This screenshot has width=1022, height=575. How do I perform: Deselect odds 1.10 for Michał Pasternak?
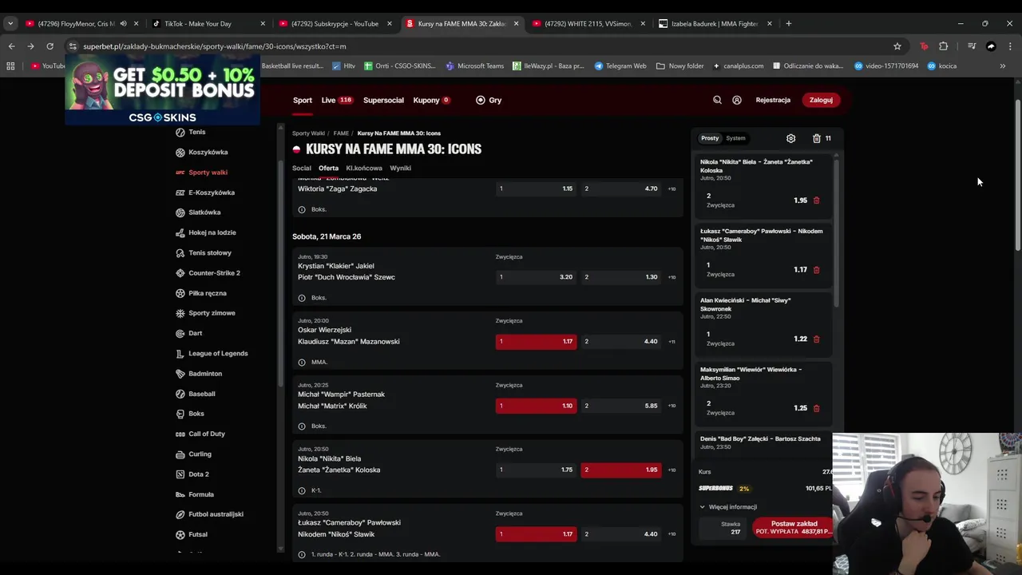[x=536, y=406]
